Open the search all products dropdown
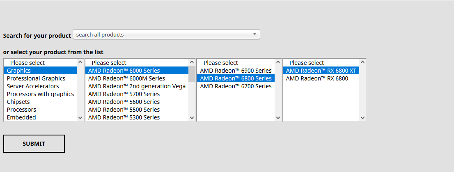The image size is (454, 172). 166,34
